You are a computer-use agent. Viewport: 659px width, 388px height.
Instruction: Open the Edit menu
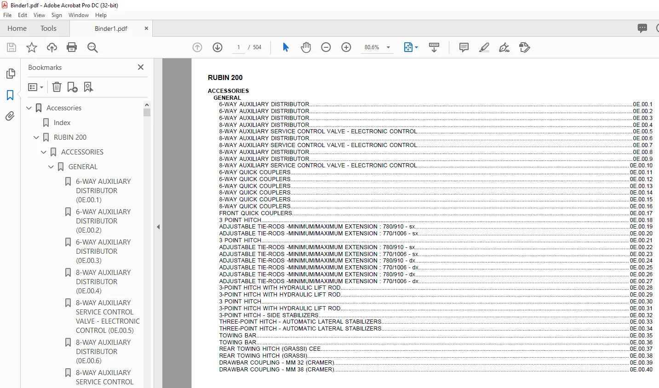coord(23,15)
